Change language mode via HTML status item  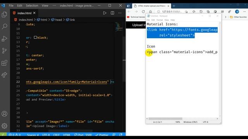click(67, 135)
